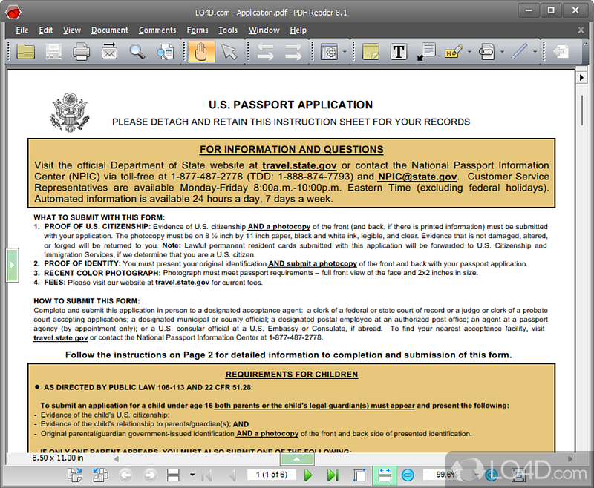This screenshot has width=594, height=488.
Task: Expand the page layout dropdown arrow
Action: point(192,475)
